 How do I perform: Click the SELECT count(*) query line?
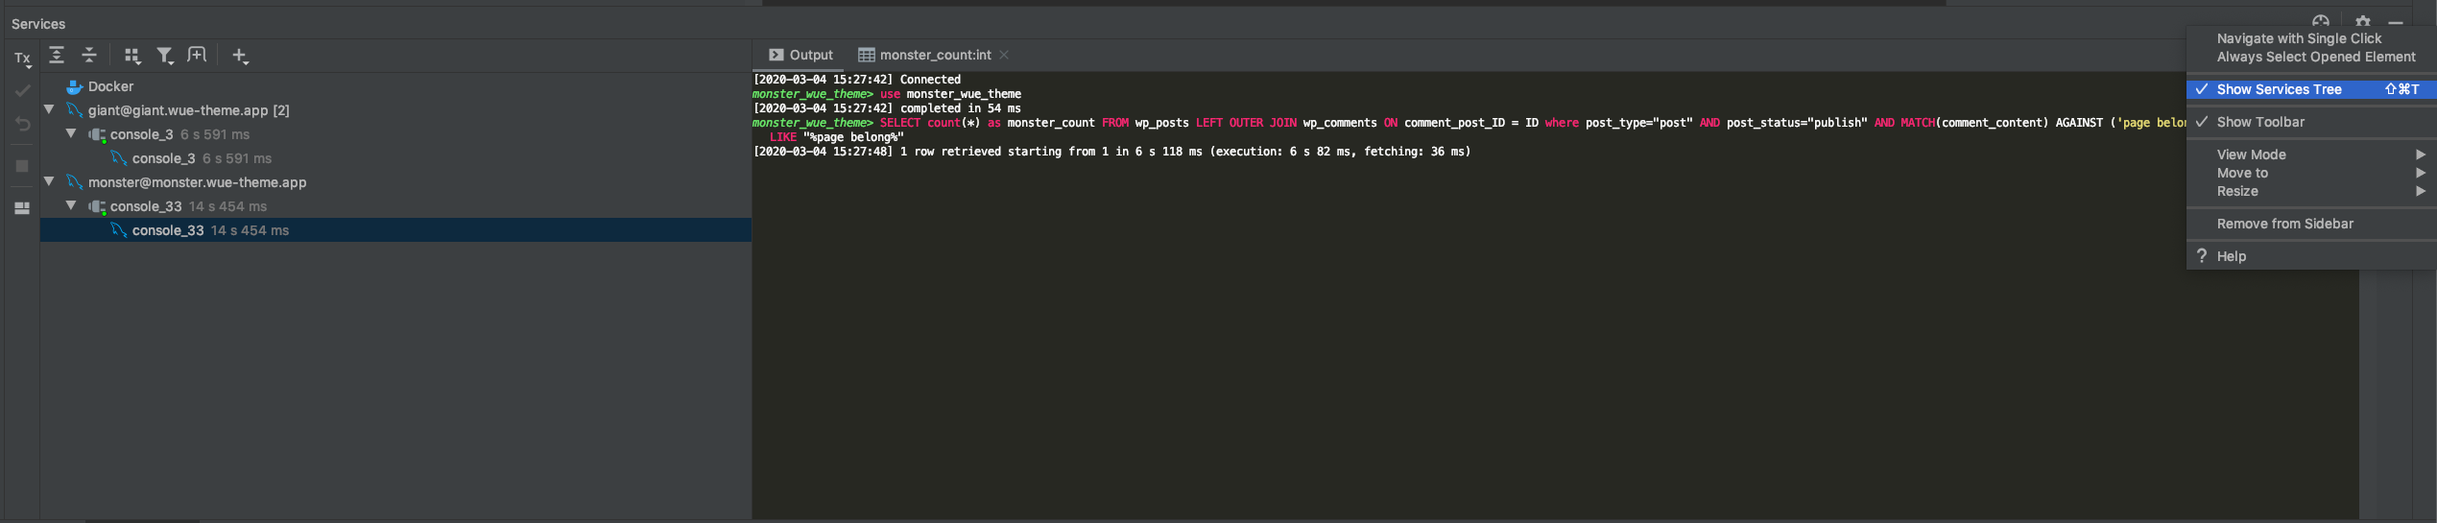(x=1469, y=123)
